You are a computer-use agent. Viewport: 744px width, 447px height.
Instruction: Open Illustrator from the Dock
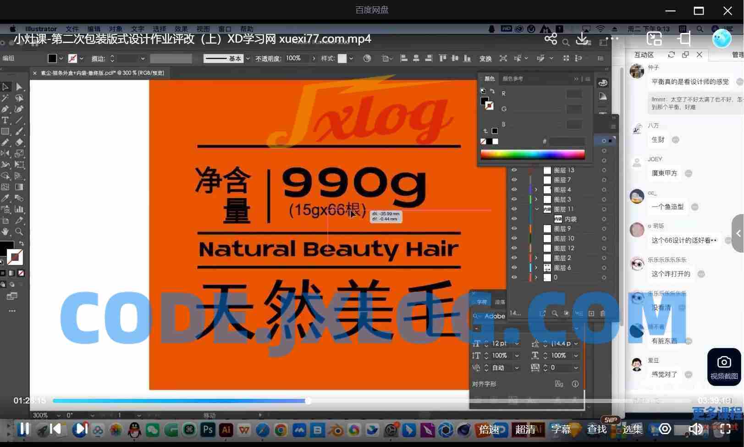tap(226, 430)
